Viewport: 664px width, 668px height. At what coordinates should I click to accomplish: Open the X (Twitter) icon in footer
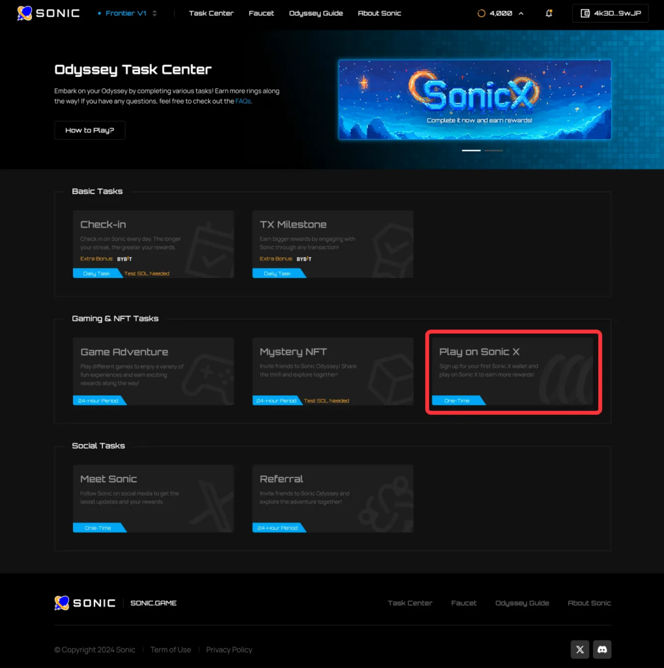580,650
